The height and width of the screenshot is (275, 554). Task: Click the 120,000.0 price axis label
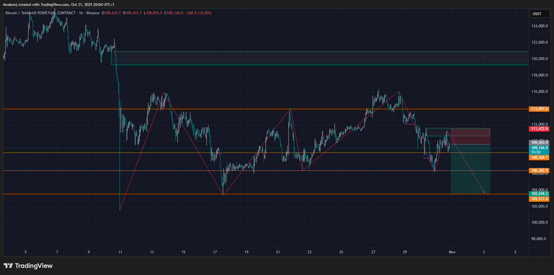click(x=539, y=59)
